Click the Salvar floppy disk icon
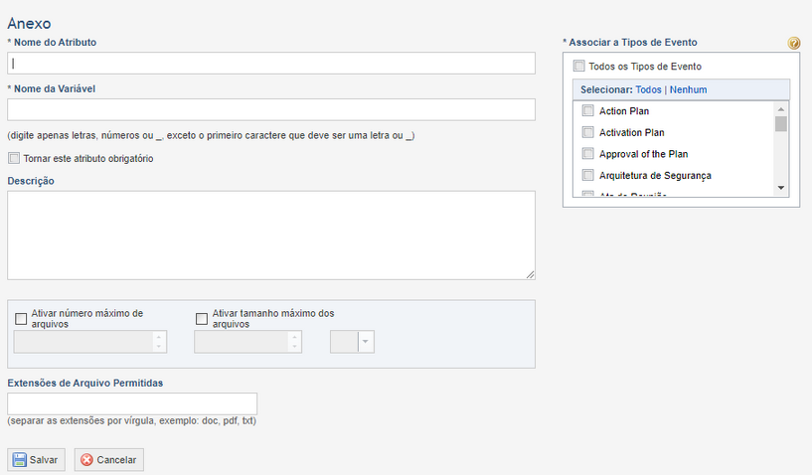 click(20, 459)
